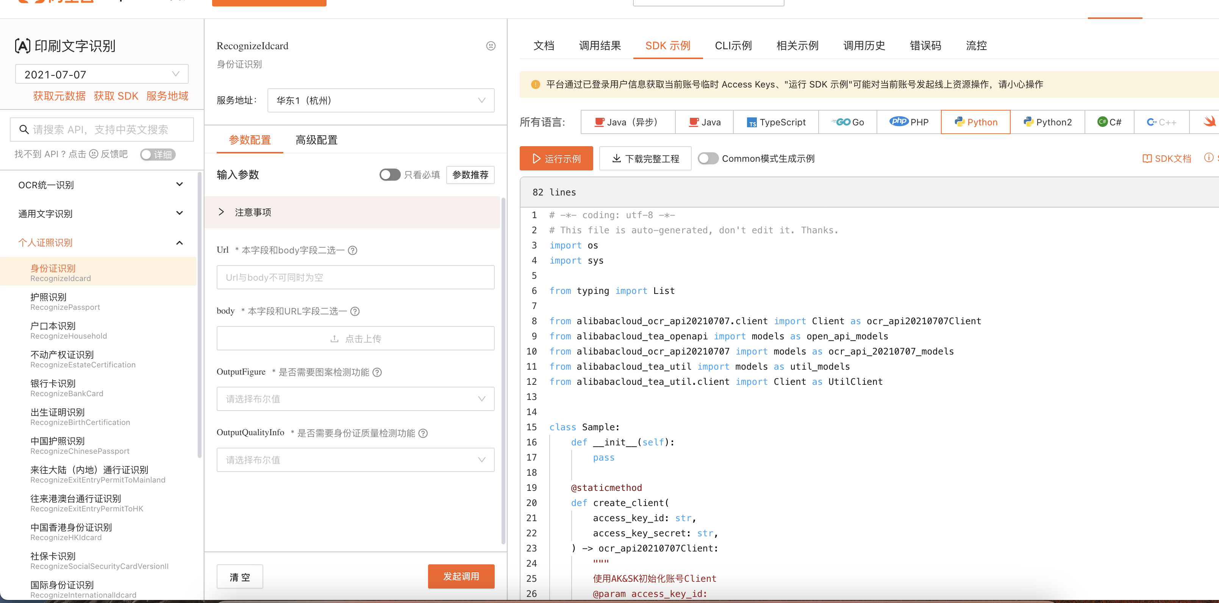Toggle the 详细 switch
This screenshot has width=1219, height=603.
pos(158,154)
